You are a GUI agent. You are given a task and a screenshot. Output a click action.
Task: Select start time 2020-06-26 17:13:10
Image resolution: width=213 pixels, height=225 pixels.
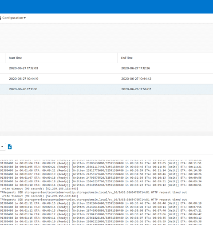23,89
